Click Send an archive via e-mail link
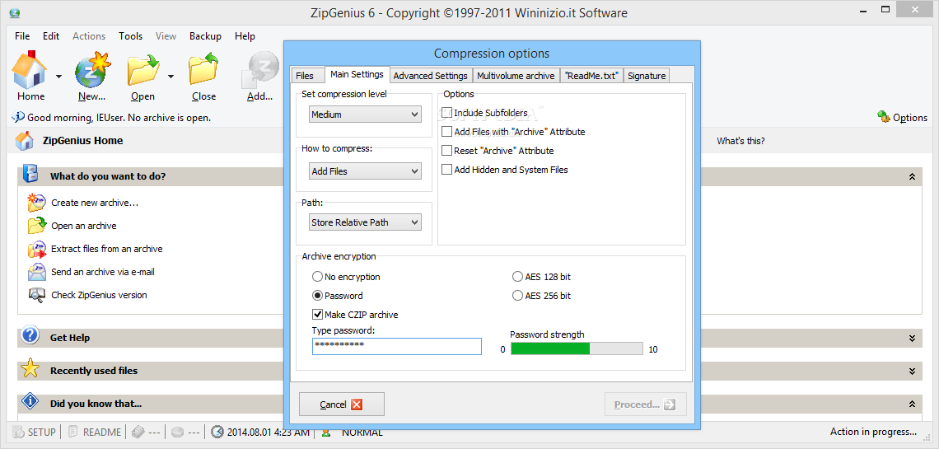 point(103,272)
